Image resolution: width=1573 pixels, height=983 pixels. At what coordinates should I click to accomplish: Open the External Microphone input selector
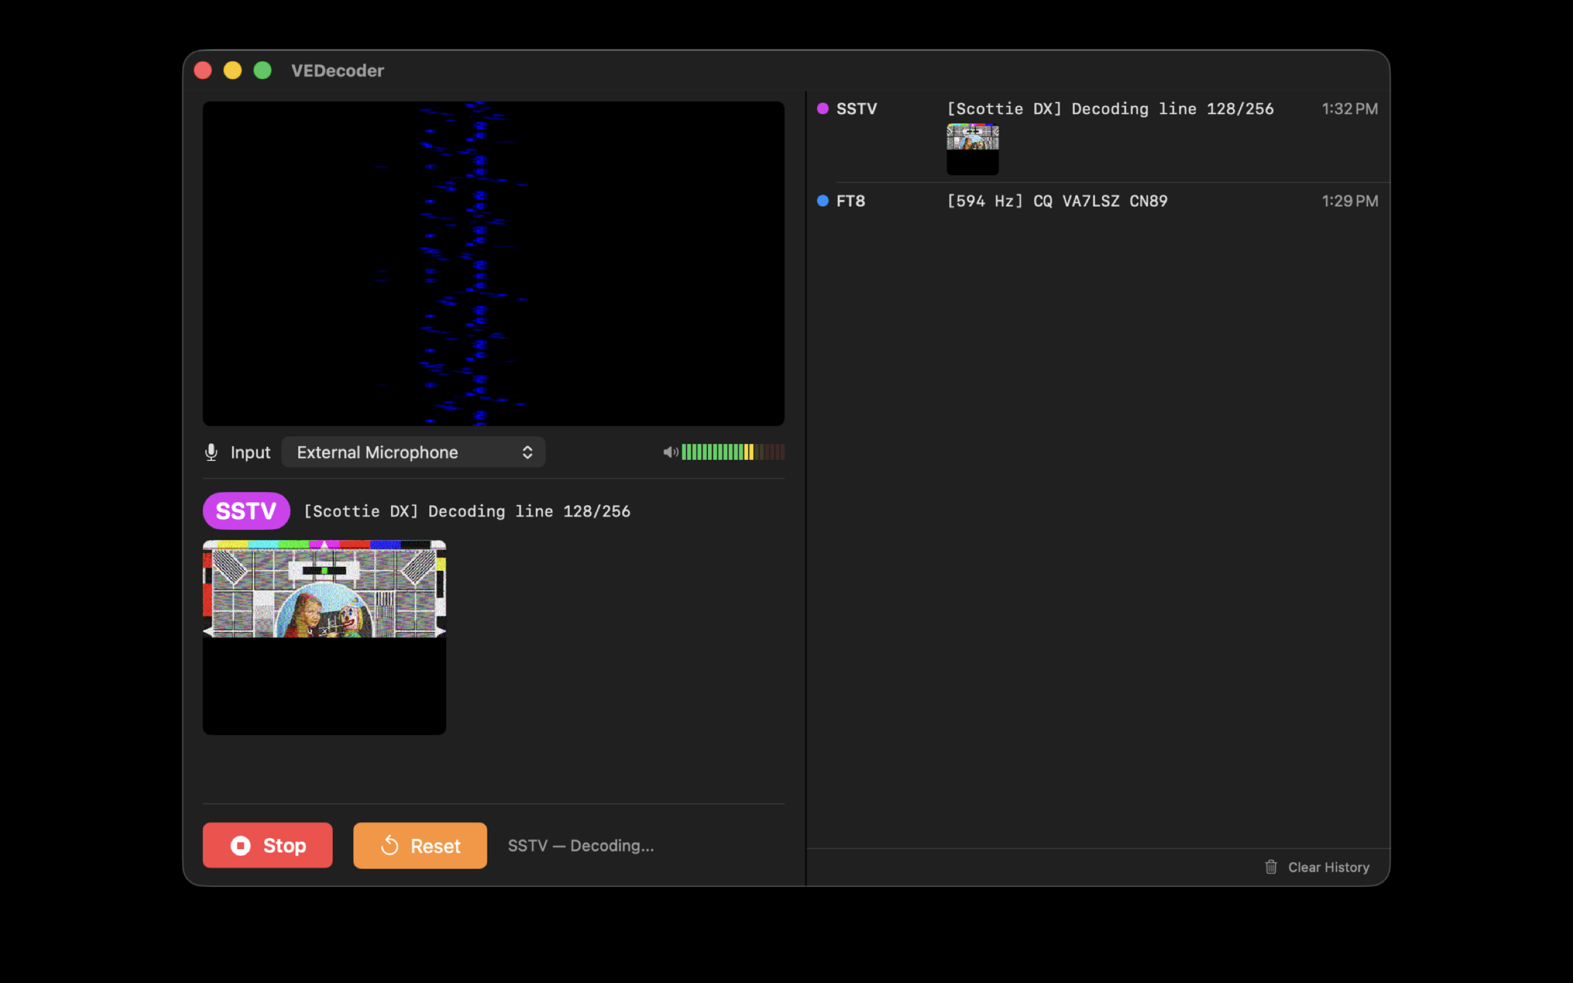tap(413, 452)
